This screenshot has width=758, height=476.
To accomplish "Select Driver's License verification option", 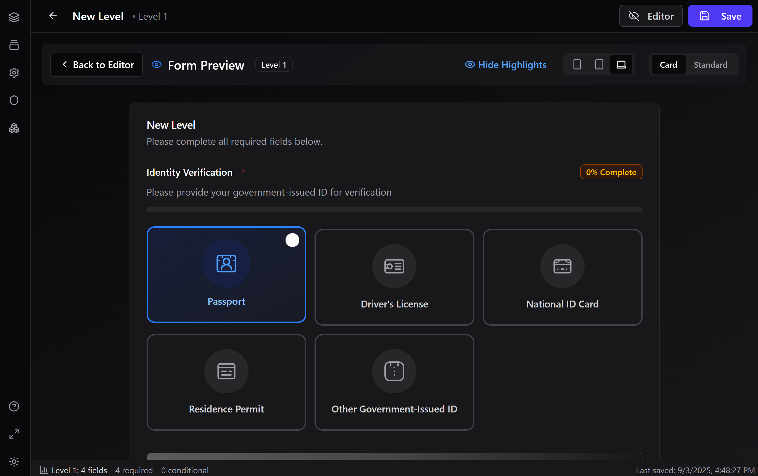I will click(x=393, y=277).
